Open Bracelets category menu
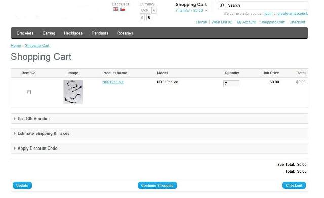 pyautogui.click(x=25, y=33)
